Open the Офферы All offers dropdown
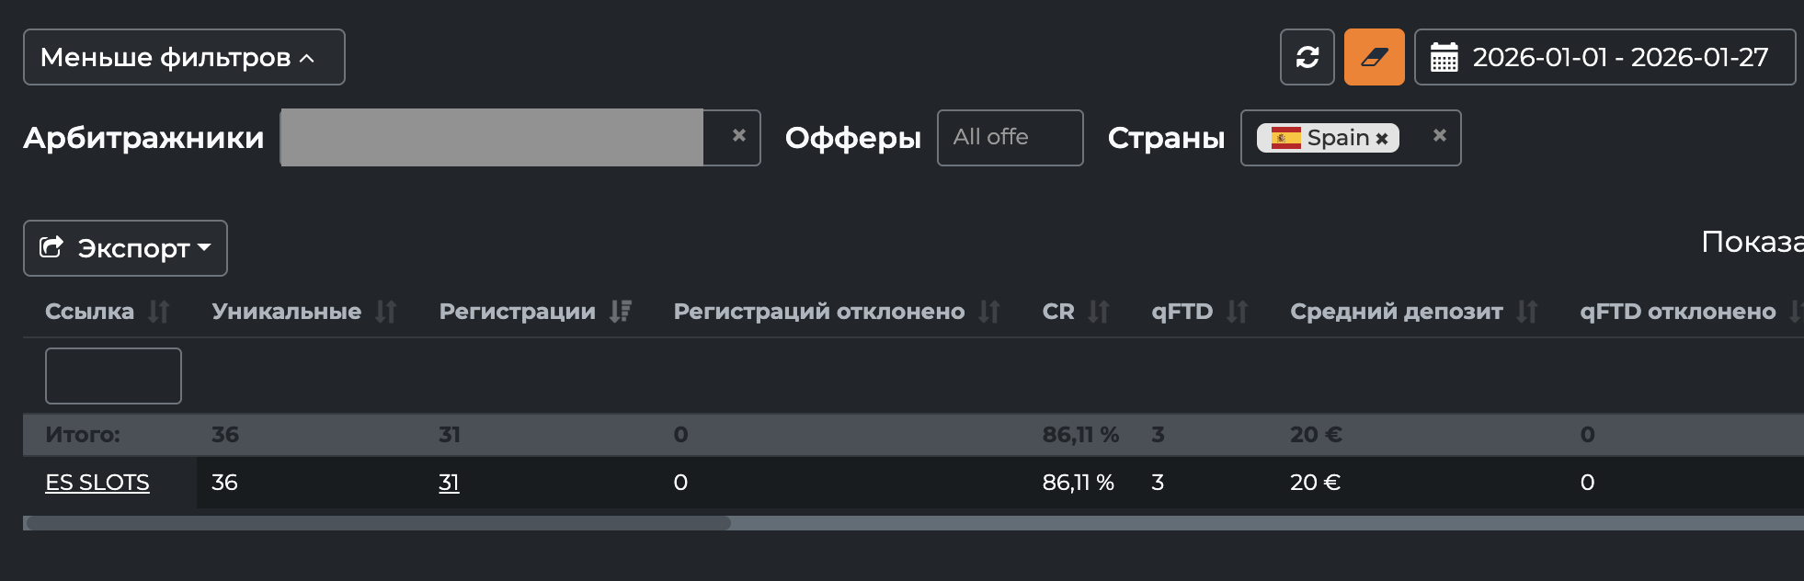1804x581 pixels. pos(1010,138)
